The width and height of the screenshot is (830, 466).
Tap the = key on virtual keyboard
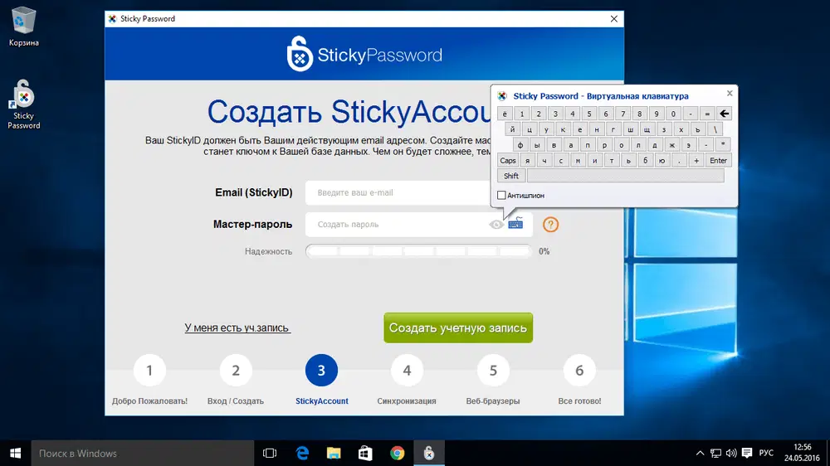pos(706,114)
